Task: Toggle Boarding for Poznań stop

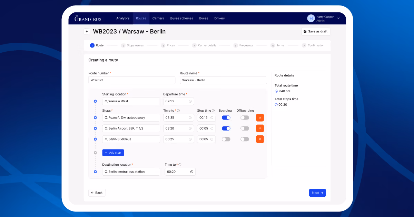Action: click(x=226, y=117)
